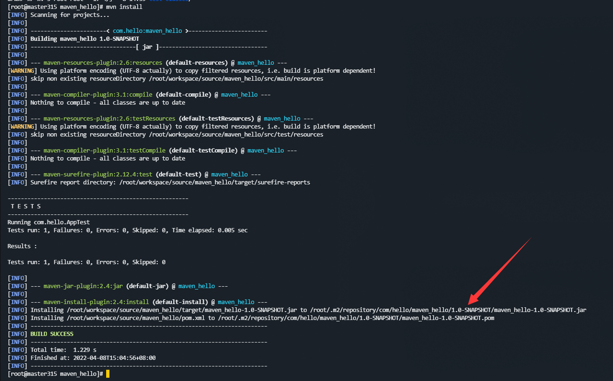Click 'Finished at: 2022-04-08T15:04:56+08:00' line
The height and width of the screenshot is (381, 613).
coord(93,358)
